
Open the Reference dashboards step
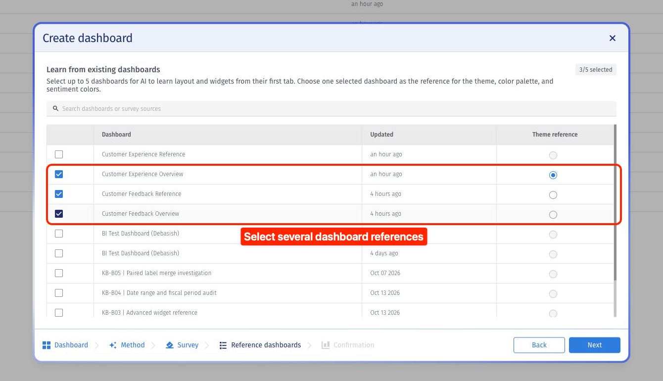260,345
